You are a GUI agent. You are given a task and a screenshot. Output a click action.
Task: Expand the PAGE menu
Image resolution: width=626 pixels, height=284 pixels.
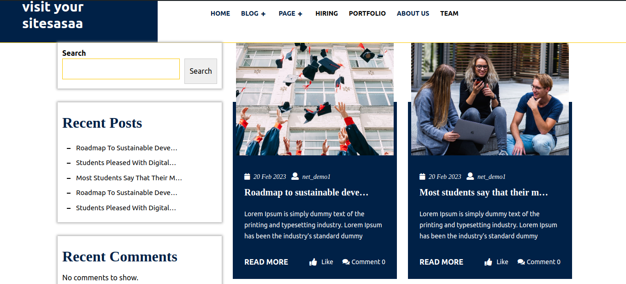click(x=290, y=13)
